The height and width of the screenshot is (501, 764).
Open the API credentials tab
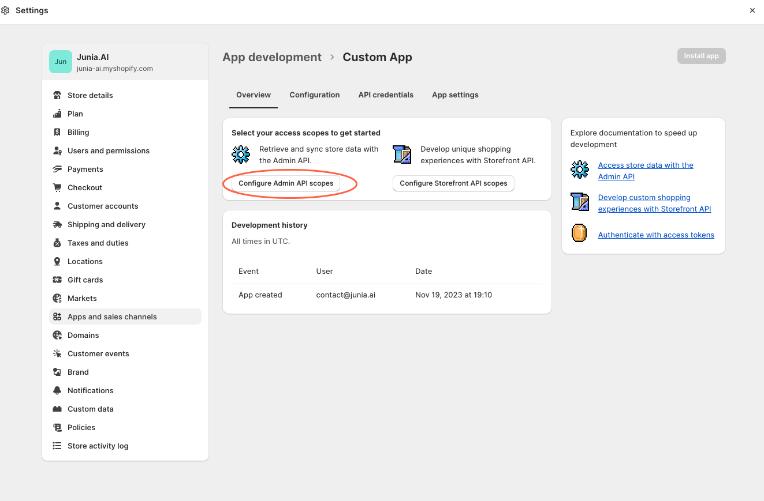[386, 95]
